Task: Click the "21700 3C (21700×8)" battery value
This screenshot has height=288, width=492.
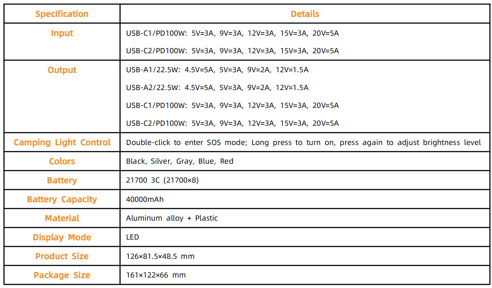Action: coord(162,180)
